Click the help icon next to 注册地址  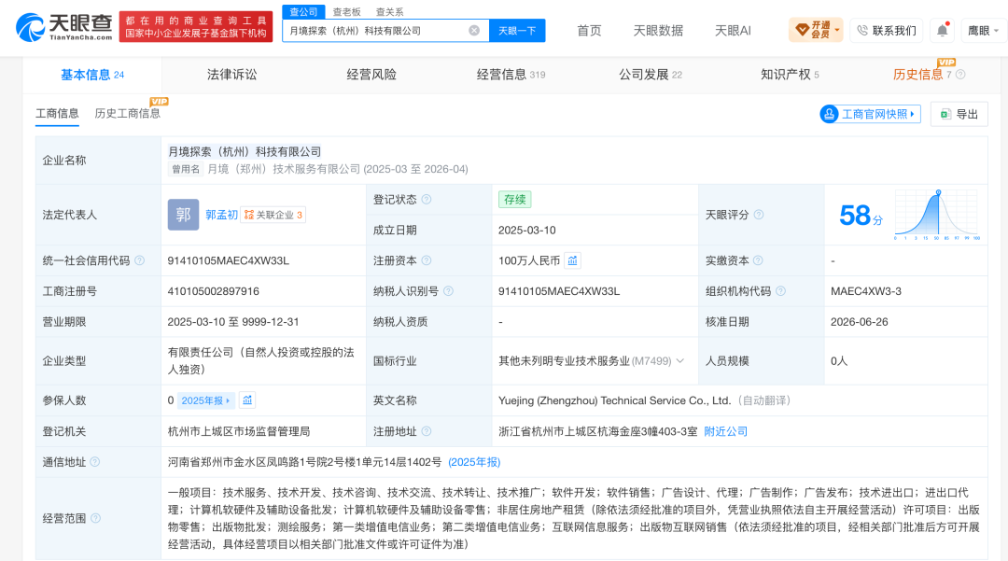point(427,431)
